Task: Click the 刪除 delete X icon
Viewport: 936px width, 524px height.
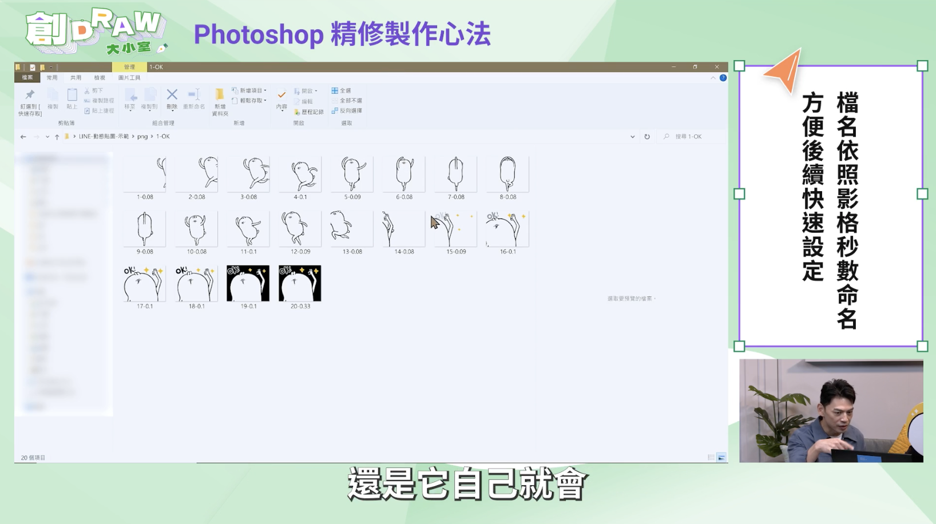Action: click(x=172, y=94)
